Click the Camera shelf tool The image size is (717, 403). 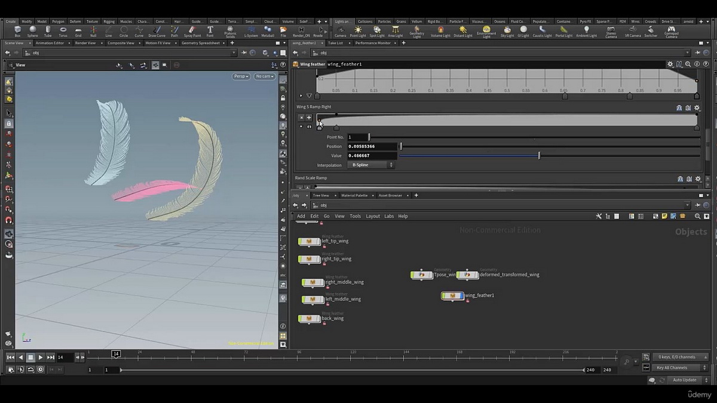(340, 31)
